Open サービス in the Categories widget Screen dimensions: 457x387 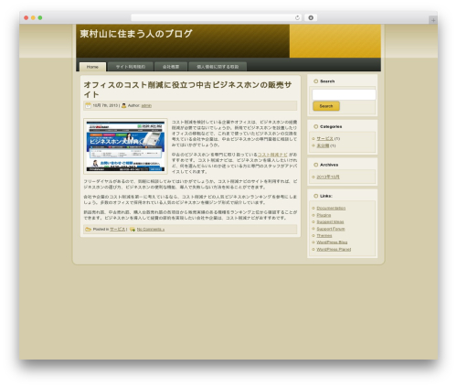point(324,138)
